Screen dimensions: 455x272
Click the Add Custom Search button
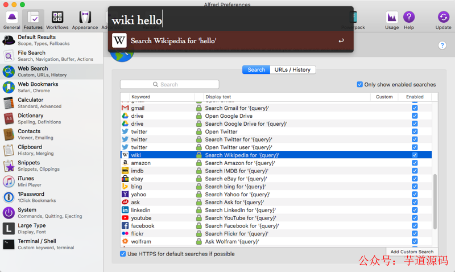[x=412, y=252]
